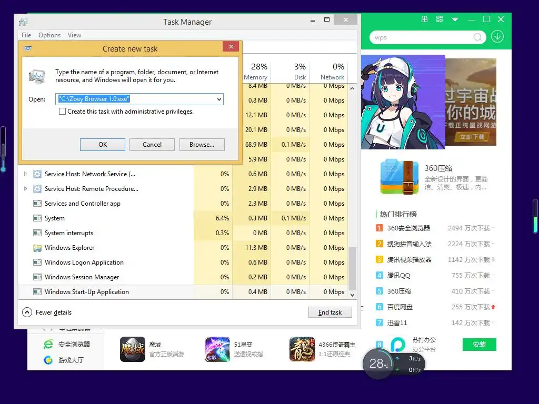
Task: Select the System process icon
Action: (x=37, y=218)
